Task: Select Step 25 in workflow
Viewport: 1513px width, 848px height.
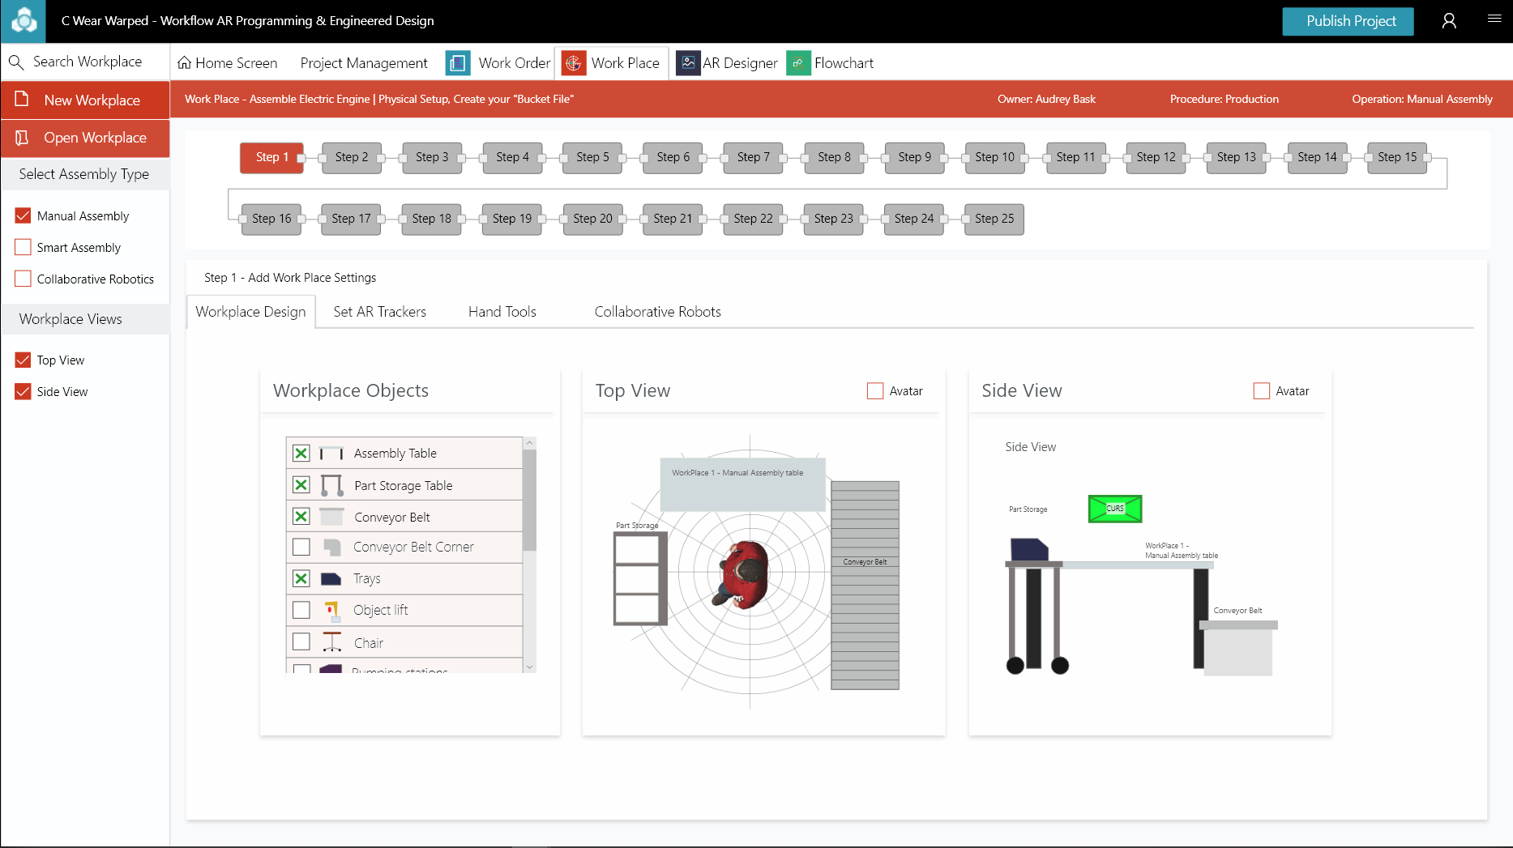Action: pyautogui.click(x=994, y=219)
